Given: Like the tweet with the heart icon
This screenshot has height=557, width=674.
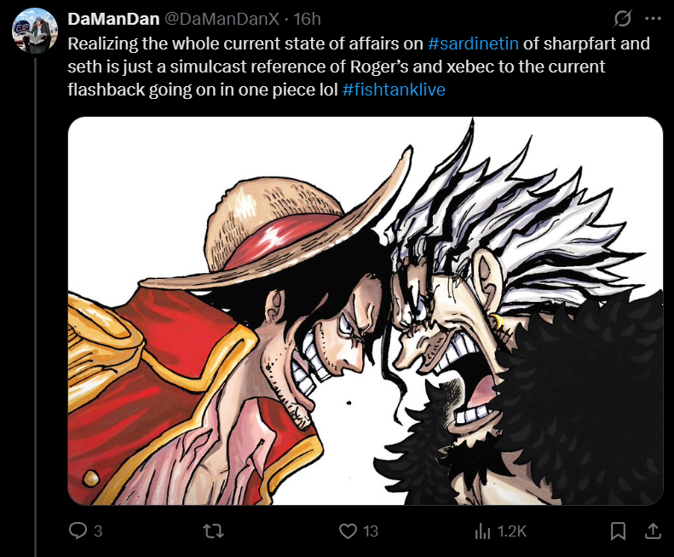Looking at the screenshot, I should [348, 531].
